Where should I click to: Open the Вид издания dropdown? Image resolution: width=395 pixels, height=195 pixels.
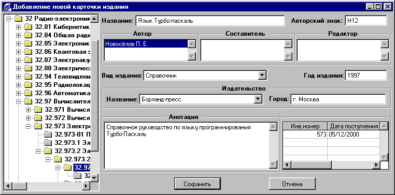pyautogui.click(x=262, y=75)
